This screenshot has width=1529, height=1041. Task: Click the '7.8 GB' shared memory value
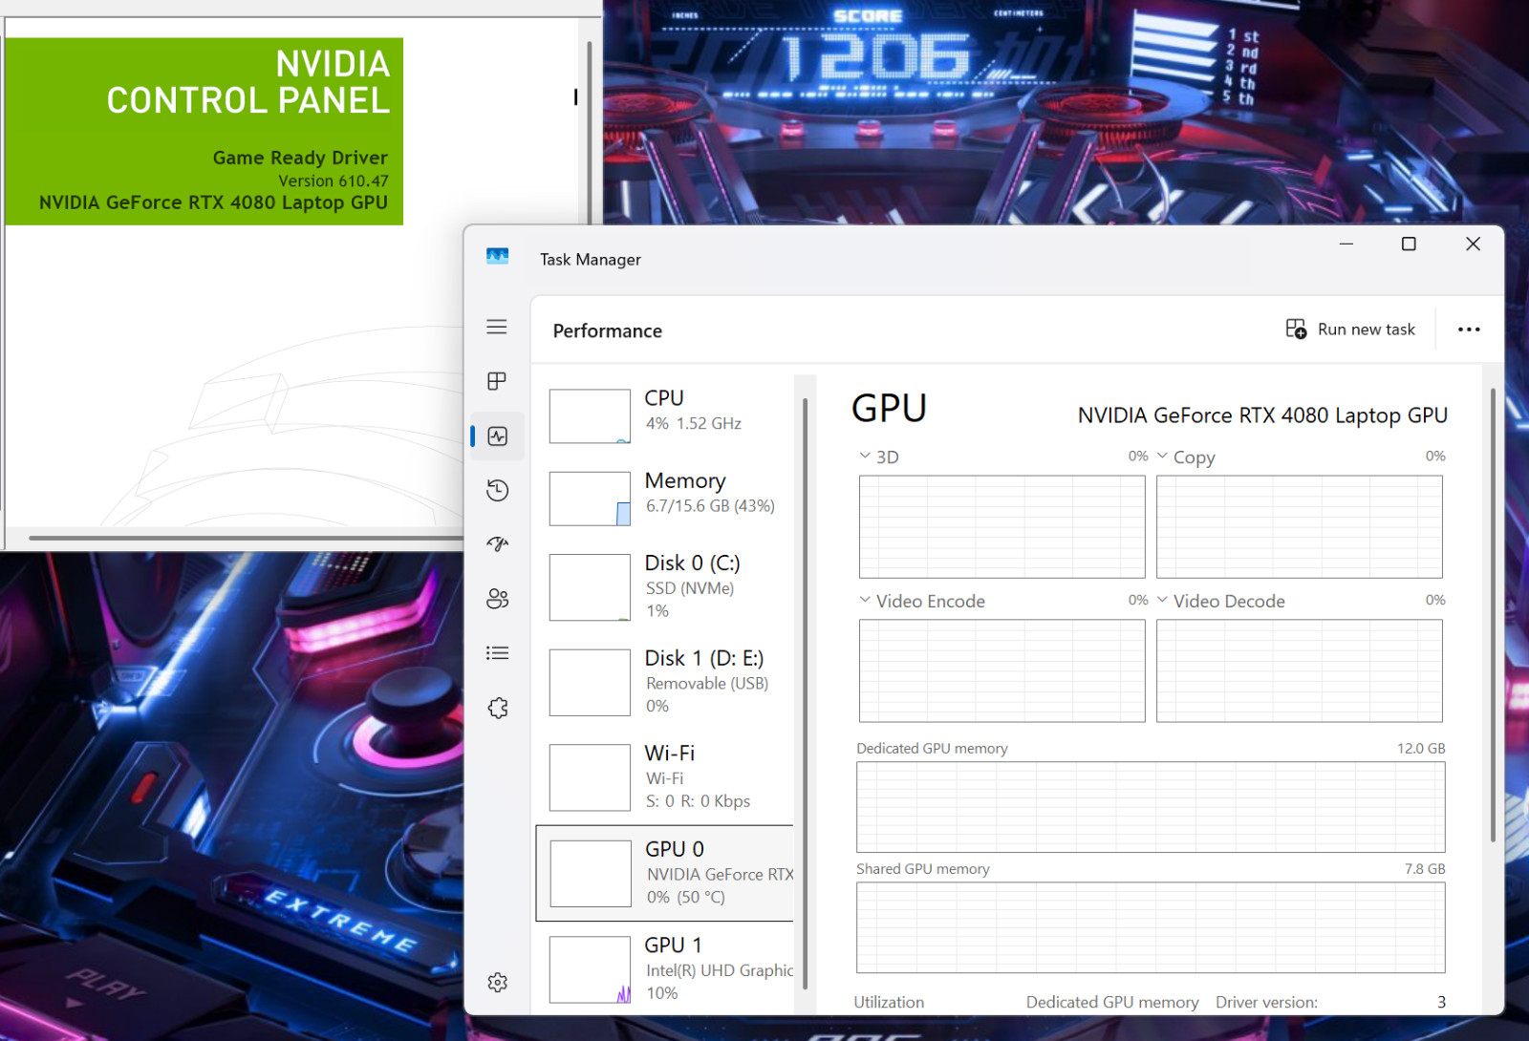pyautogui.click(x=1425, y=868)
